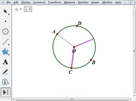Screen dimensions: 136x101
Task: Select center point O
Action: [x=74, y=47]
